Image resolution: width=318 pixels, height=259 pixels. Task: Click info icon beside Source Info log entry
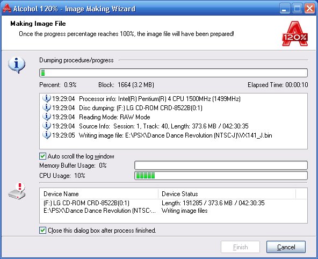point(46,126)
